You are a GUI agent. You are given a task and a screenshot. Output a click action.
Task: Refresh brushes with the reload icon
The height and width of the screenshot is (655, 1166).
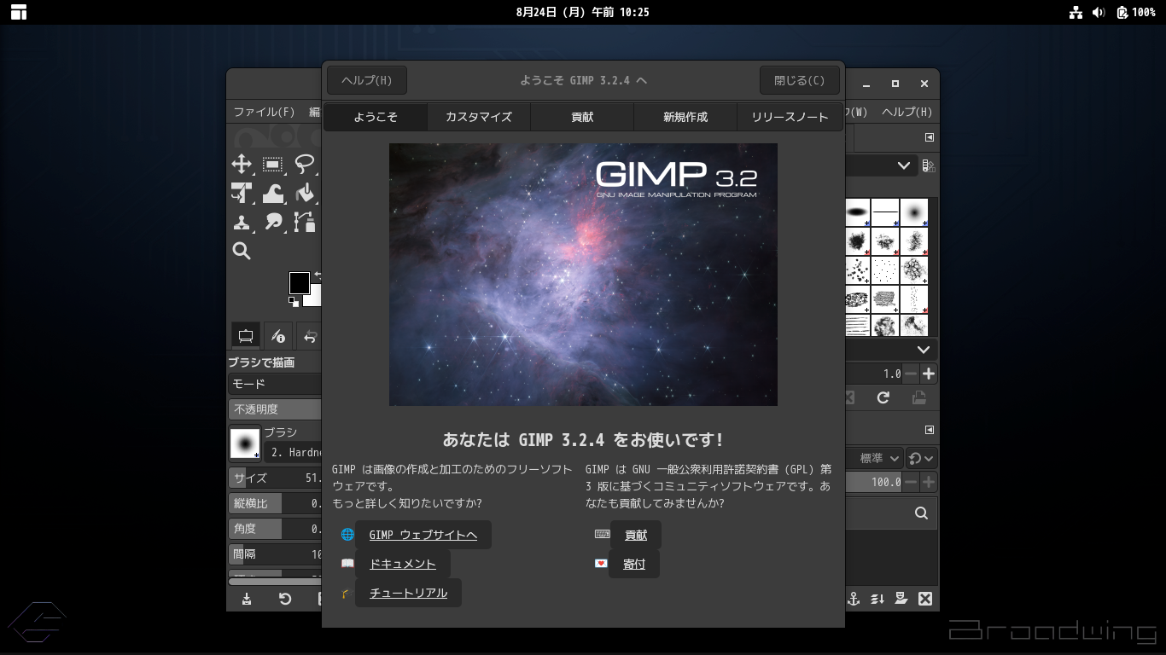883,397
